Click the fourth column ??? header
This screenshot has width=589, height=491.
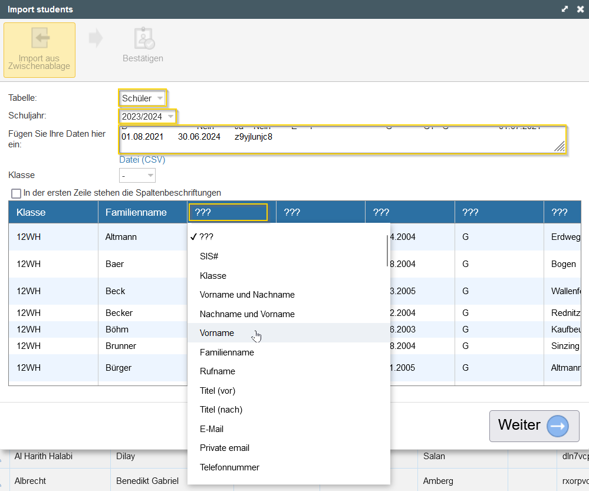tap(321, 212)
